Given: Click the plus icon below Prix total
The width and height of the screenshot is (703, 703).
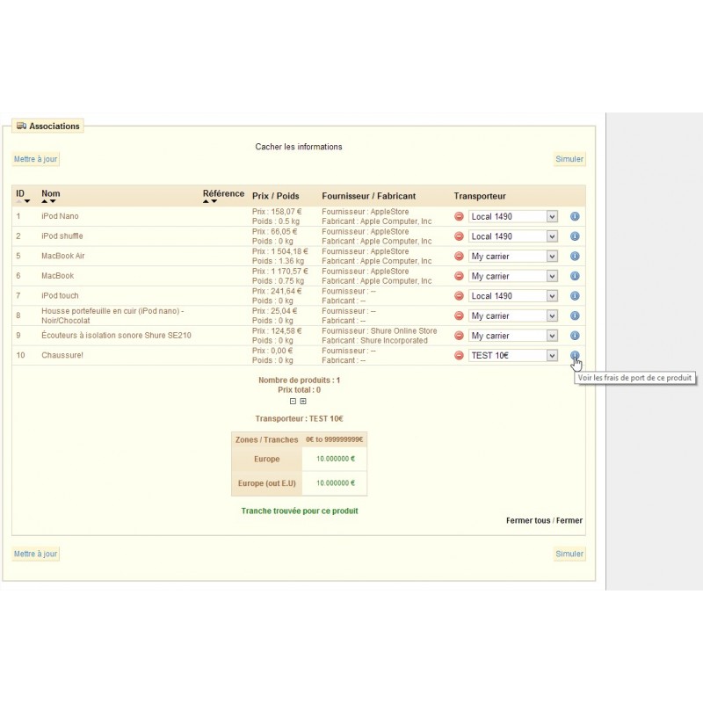Looking at the screenshot, I should (303, 401).
